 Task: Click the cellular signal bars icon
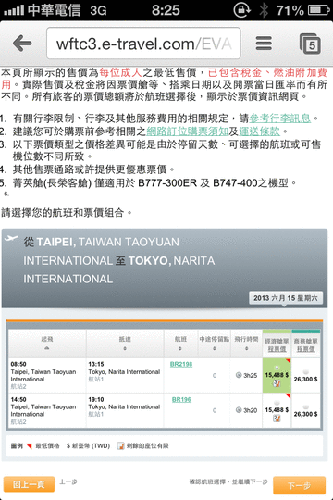(14, 10)
